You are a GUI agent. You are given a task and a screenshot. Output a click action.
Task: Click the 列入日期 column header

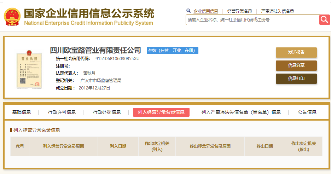118,146
